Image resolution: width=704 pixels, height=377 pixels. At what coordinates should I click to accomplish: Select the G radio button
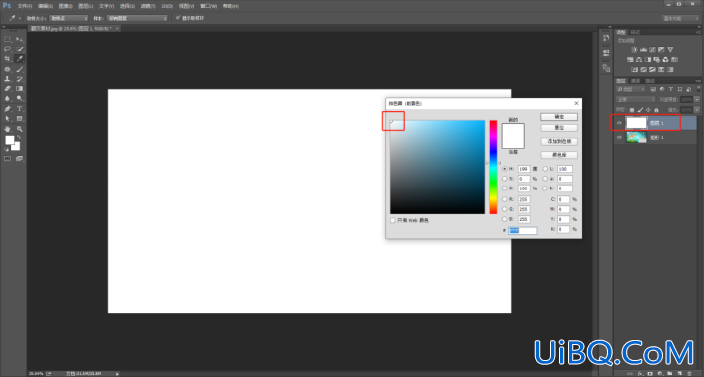(x=504, y=209)
